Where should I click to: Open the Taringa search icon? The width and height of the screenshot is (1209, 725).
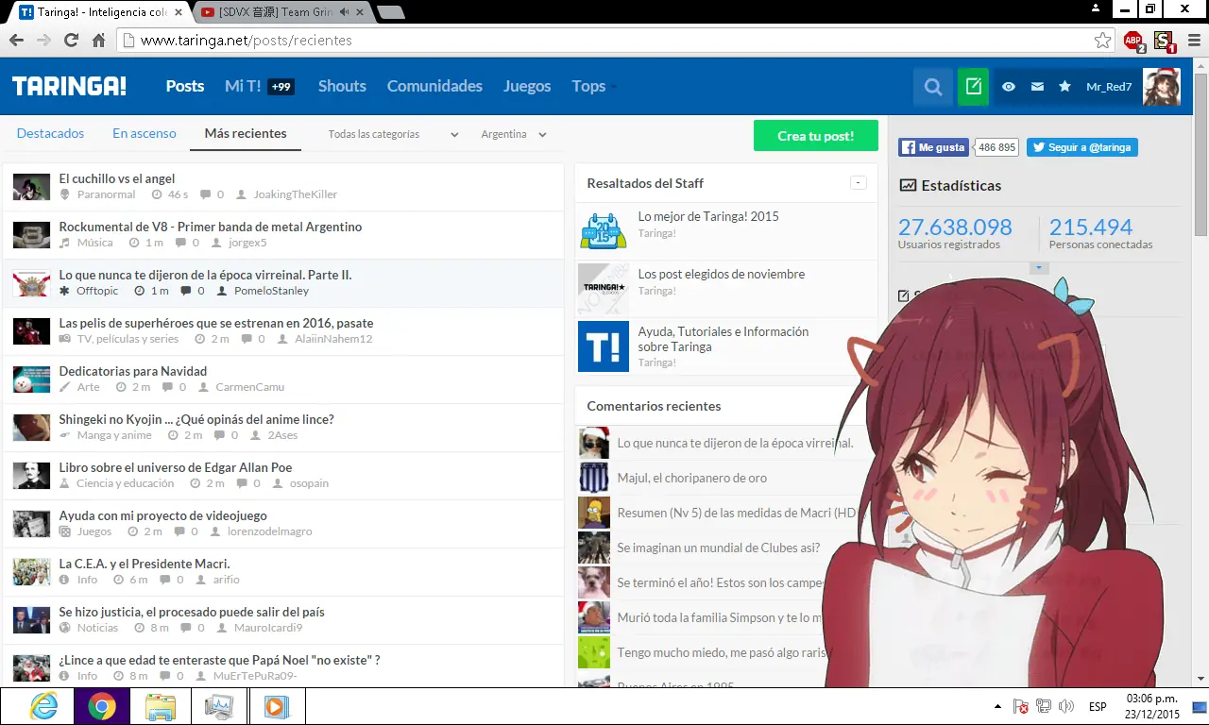click(x=933, y=87)
